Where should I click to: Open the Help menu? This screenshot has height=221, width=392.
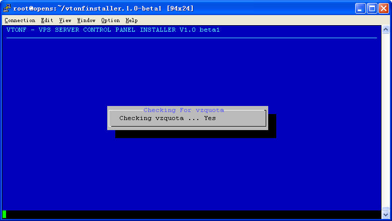click(x=131, y=21)
